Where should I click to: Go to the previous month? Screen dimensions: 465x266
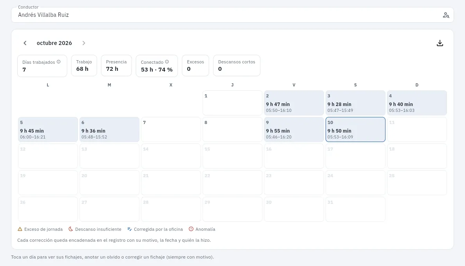25,43
